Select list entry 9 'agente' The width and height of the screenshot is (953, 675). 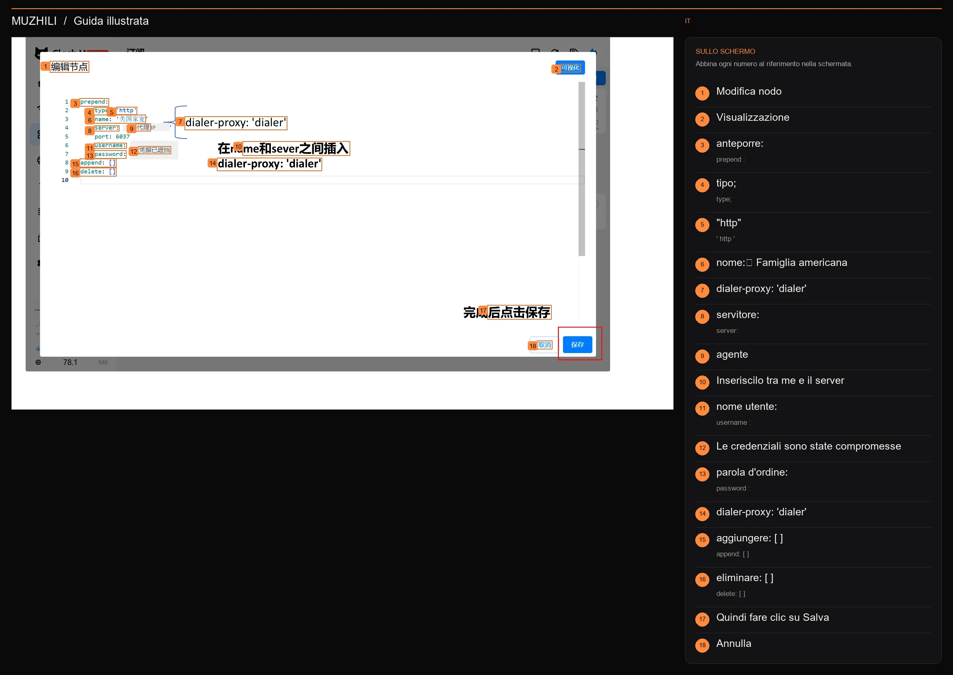(813, 357)
